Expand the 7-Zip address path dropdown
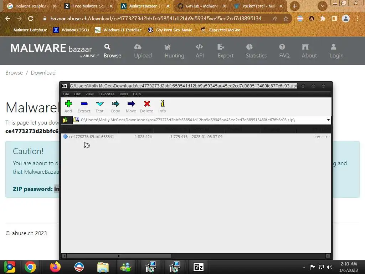 pyautogui.click(x=328, y=120)
